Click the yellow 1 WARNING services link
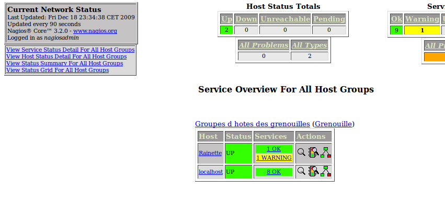Image resolution: width=445 pixels, height=214 pixels. (274, 158)
